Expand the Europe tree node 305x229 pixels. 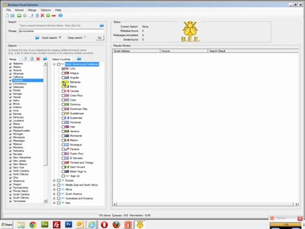click(x=54, y=181)
